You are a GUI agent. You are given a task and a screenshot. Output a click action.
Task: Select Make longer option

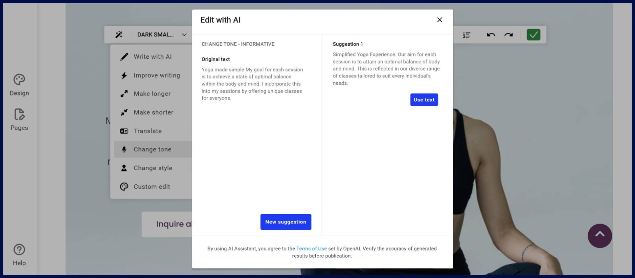click(153, 94)
